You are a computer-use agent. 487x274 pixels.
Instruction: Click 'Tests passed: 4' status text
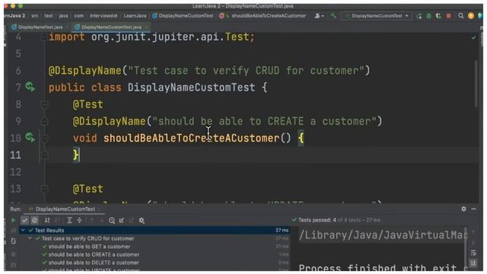[x=317, y=220]
